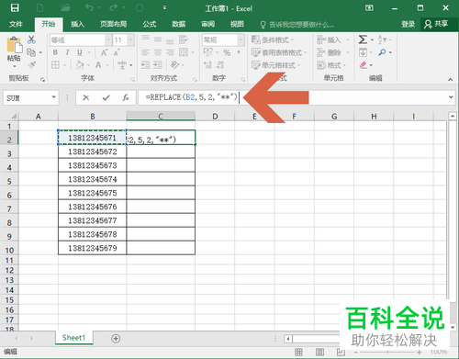
Task: Click Increase Indent icon
Action: (158, 65)
